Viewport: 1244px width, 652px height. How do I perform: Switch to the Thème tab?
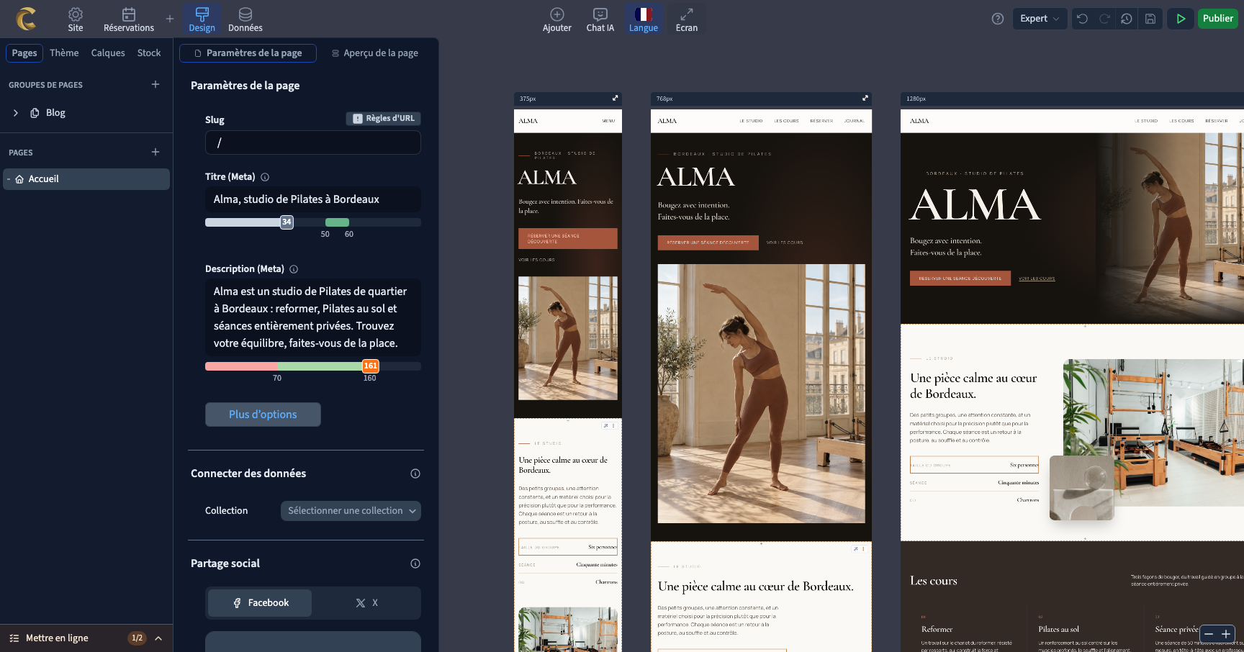[x=64, y=53]
